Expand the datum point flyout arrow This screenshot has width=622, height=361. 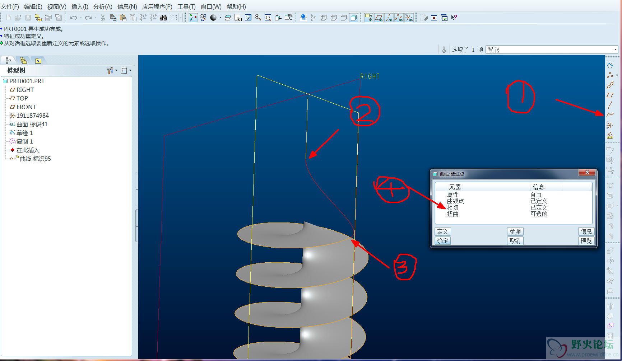617,75
